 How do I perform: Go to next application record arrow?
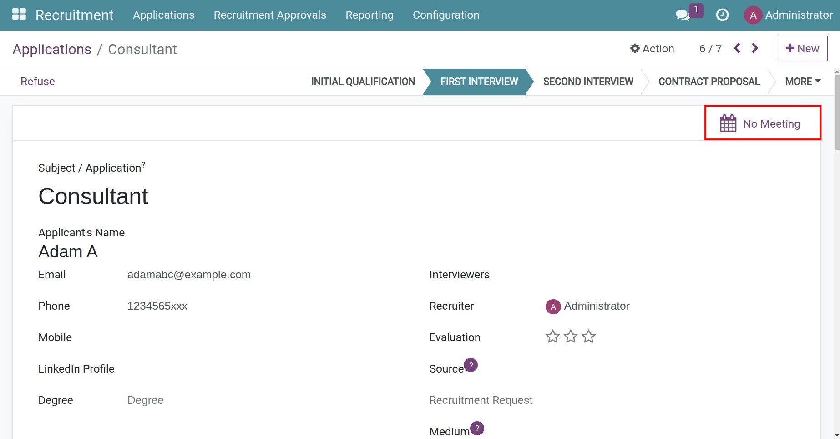[755, 48]
